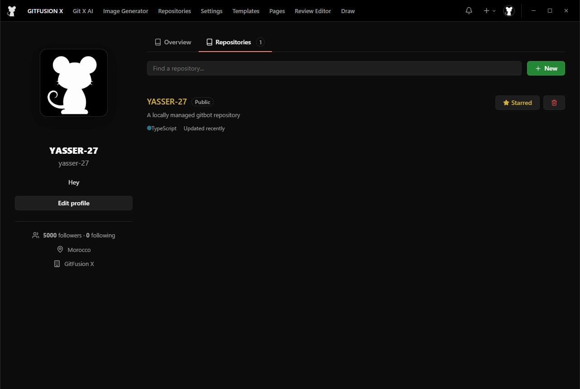
Task: Click the GitFusion X organization text
Action: [x=79, y=264]
